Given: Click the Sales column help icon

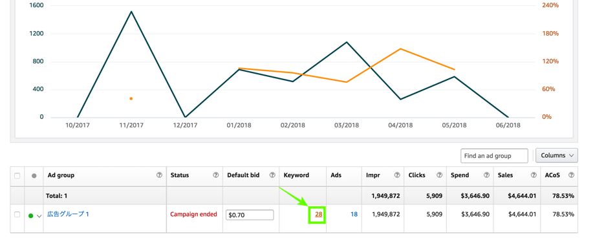Looking at the screenshot, I should pyautogui.click(x=534, y=175).
